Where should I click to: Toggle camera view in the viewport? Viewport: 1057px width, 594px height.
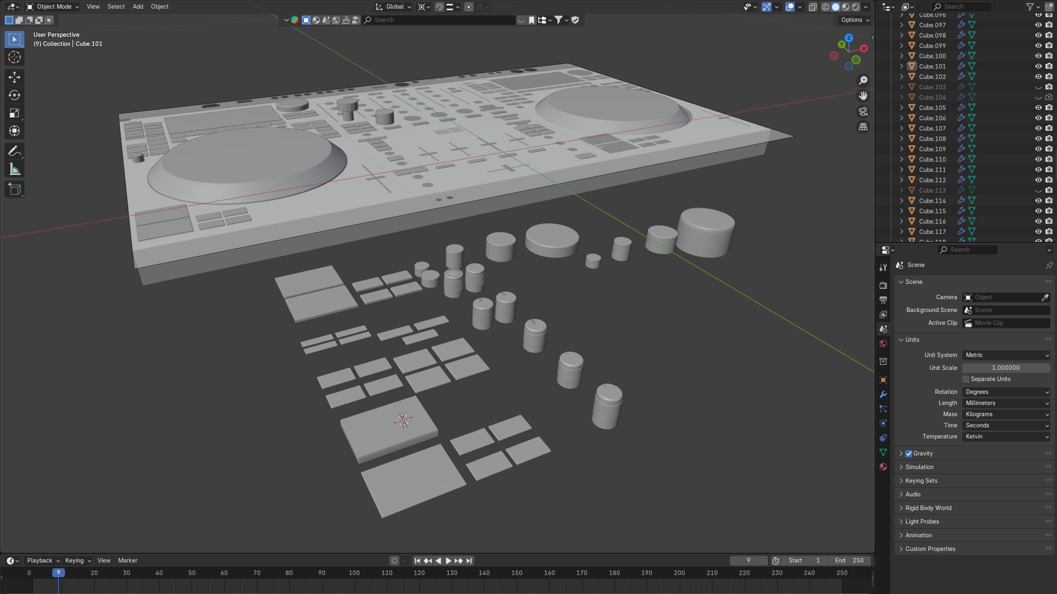[863, 112]
